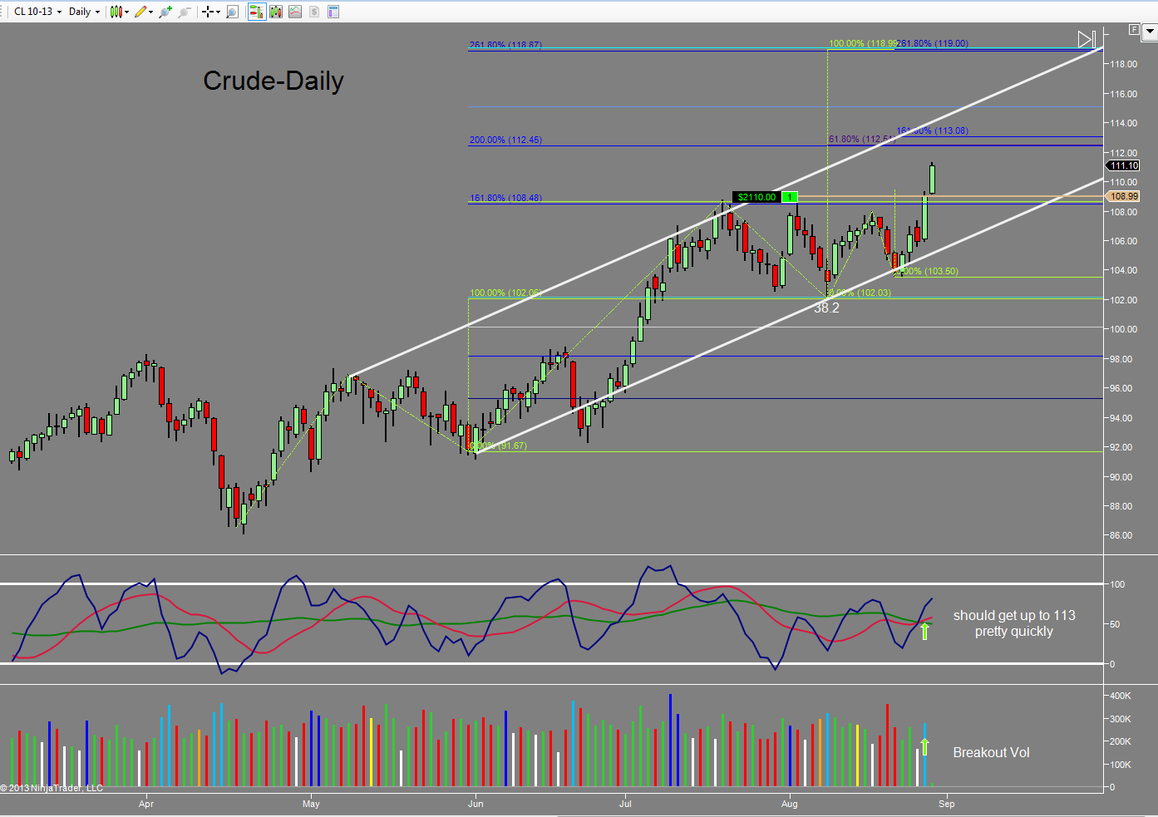Viewport: 1158px width, 817px height.
Task: Select the Crude-Daily title text
Action: coord(273,81)
